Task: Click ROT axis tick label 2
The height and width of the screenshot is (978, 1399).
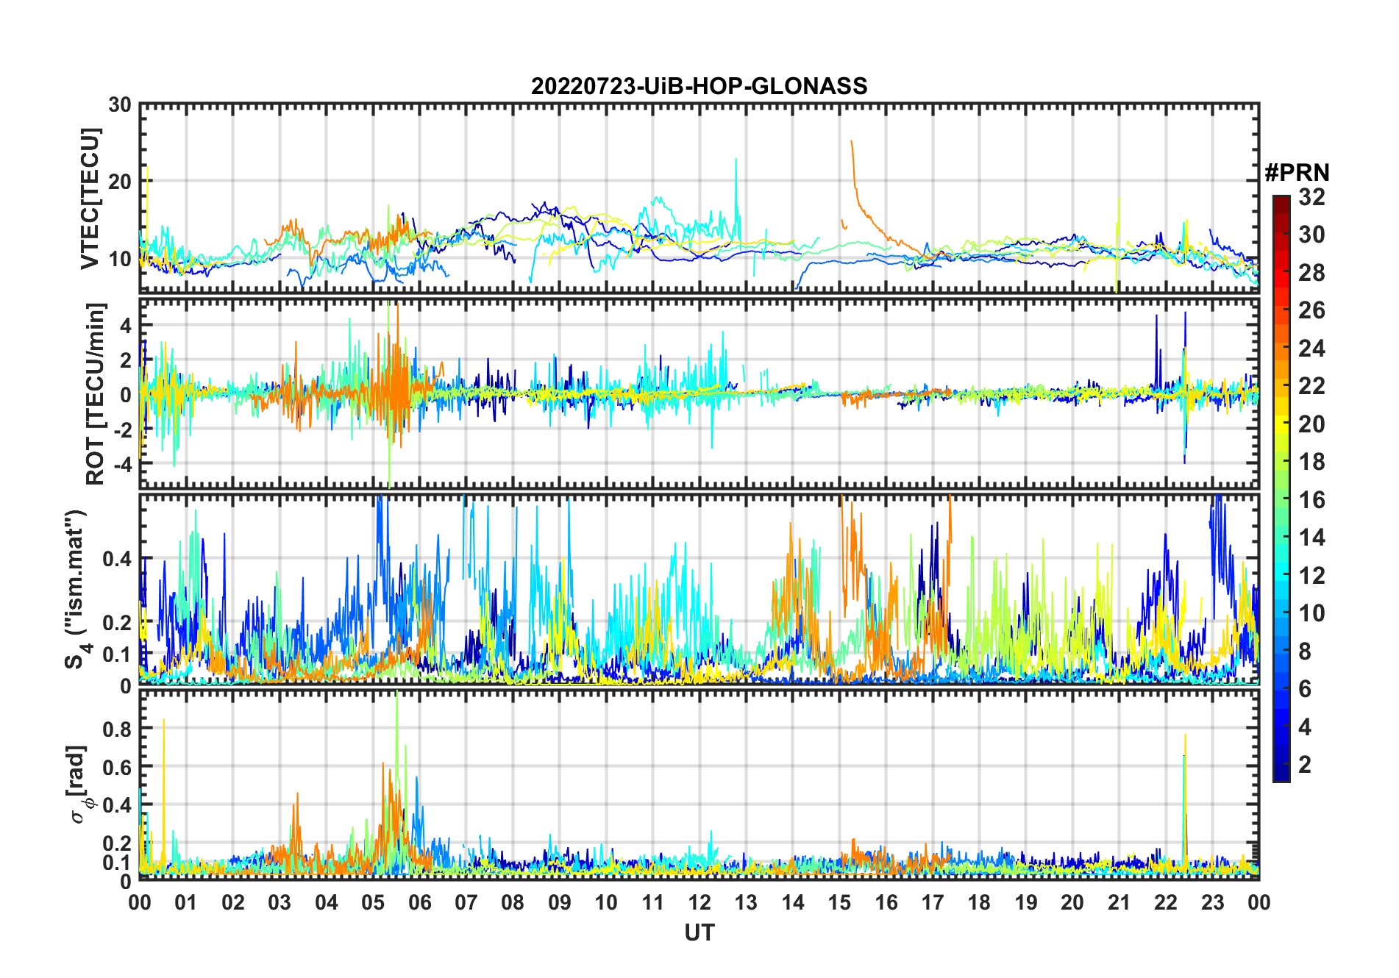Action: click(127, 360)
